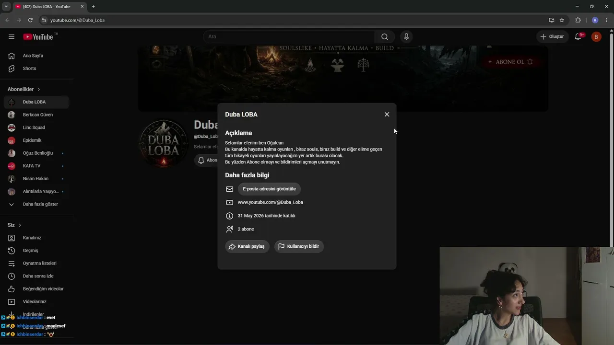Screen dimensions: 614x345
Task: Click the Duba LOBA channel avatar
Action: click(164, 144)
